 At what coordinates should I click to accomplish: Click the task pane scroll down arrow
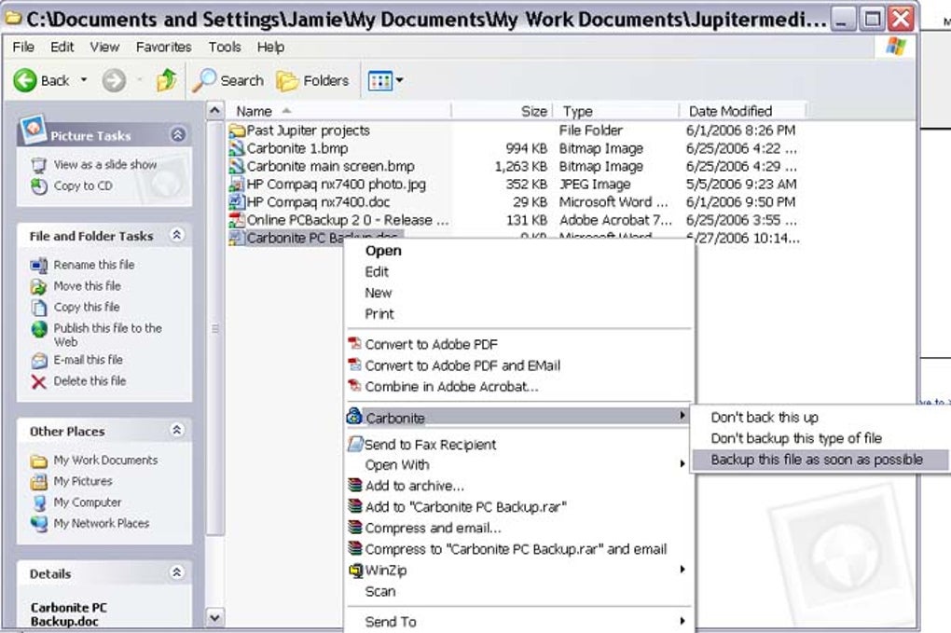point(214,617)
